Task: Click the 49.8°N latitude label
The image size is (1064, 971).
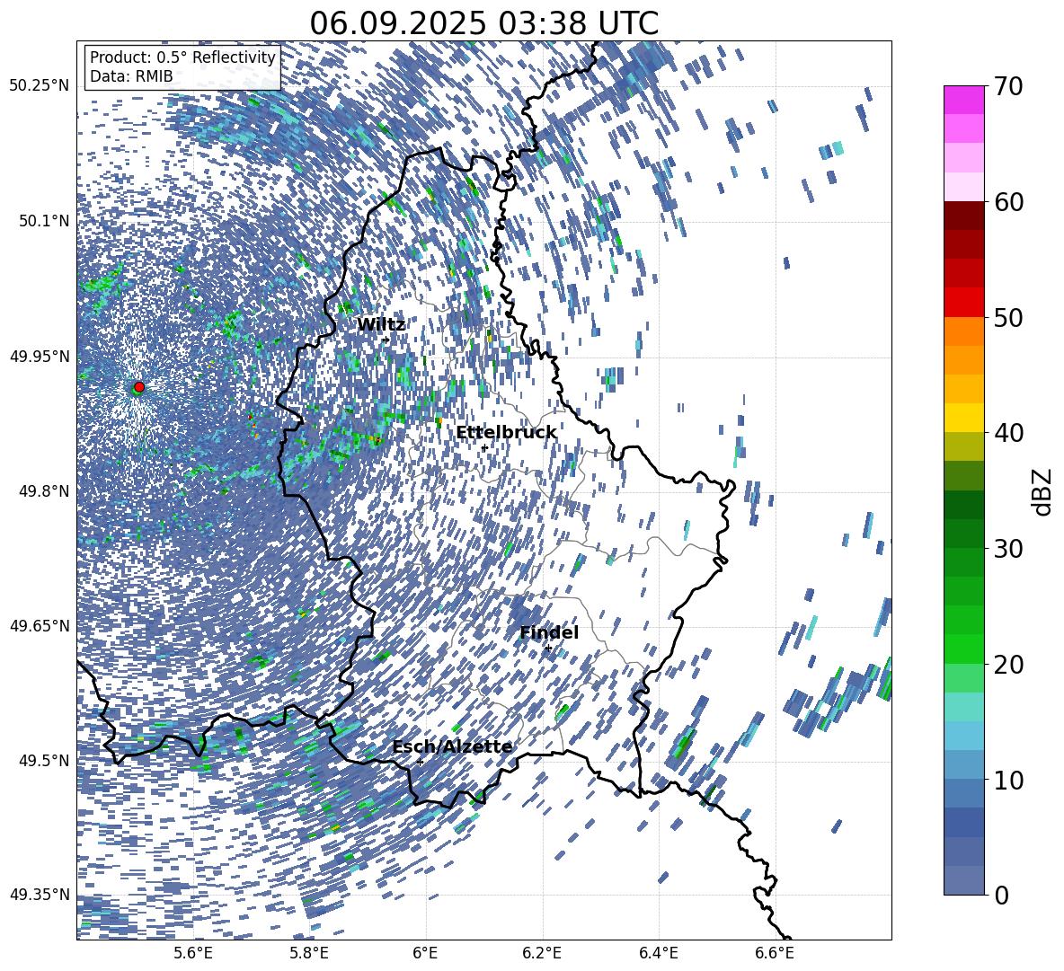Action: (x=43, y=491)
